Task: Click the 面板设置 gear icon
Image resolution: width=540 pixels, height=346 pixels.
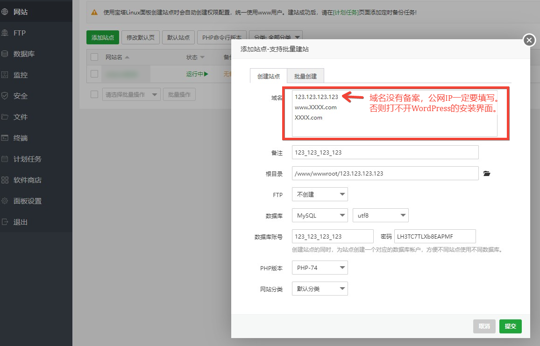Action: pos(5,201)
